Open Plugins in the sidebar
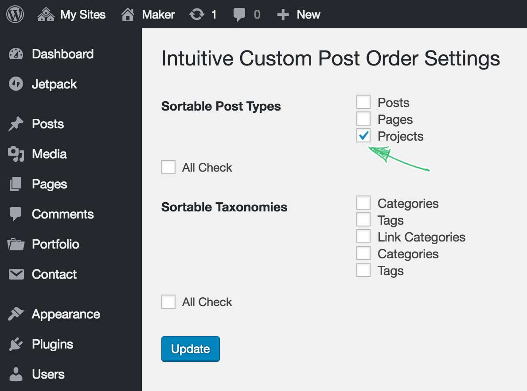The height and width of the screenshot is (391, 527). (52, 344)
